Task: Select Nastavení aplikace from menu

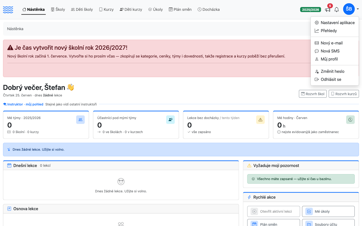Action: pos(335,23)
